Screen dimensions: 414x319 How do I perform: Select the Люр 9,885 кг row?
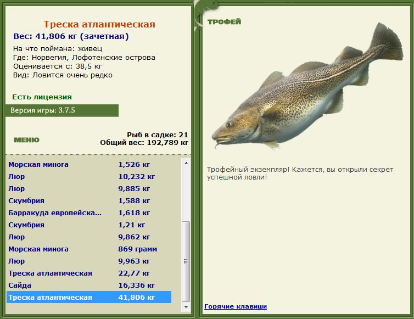[x=89, y=188]
